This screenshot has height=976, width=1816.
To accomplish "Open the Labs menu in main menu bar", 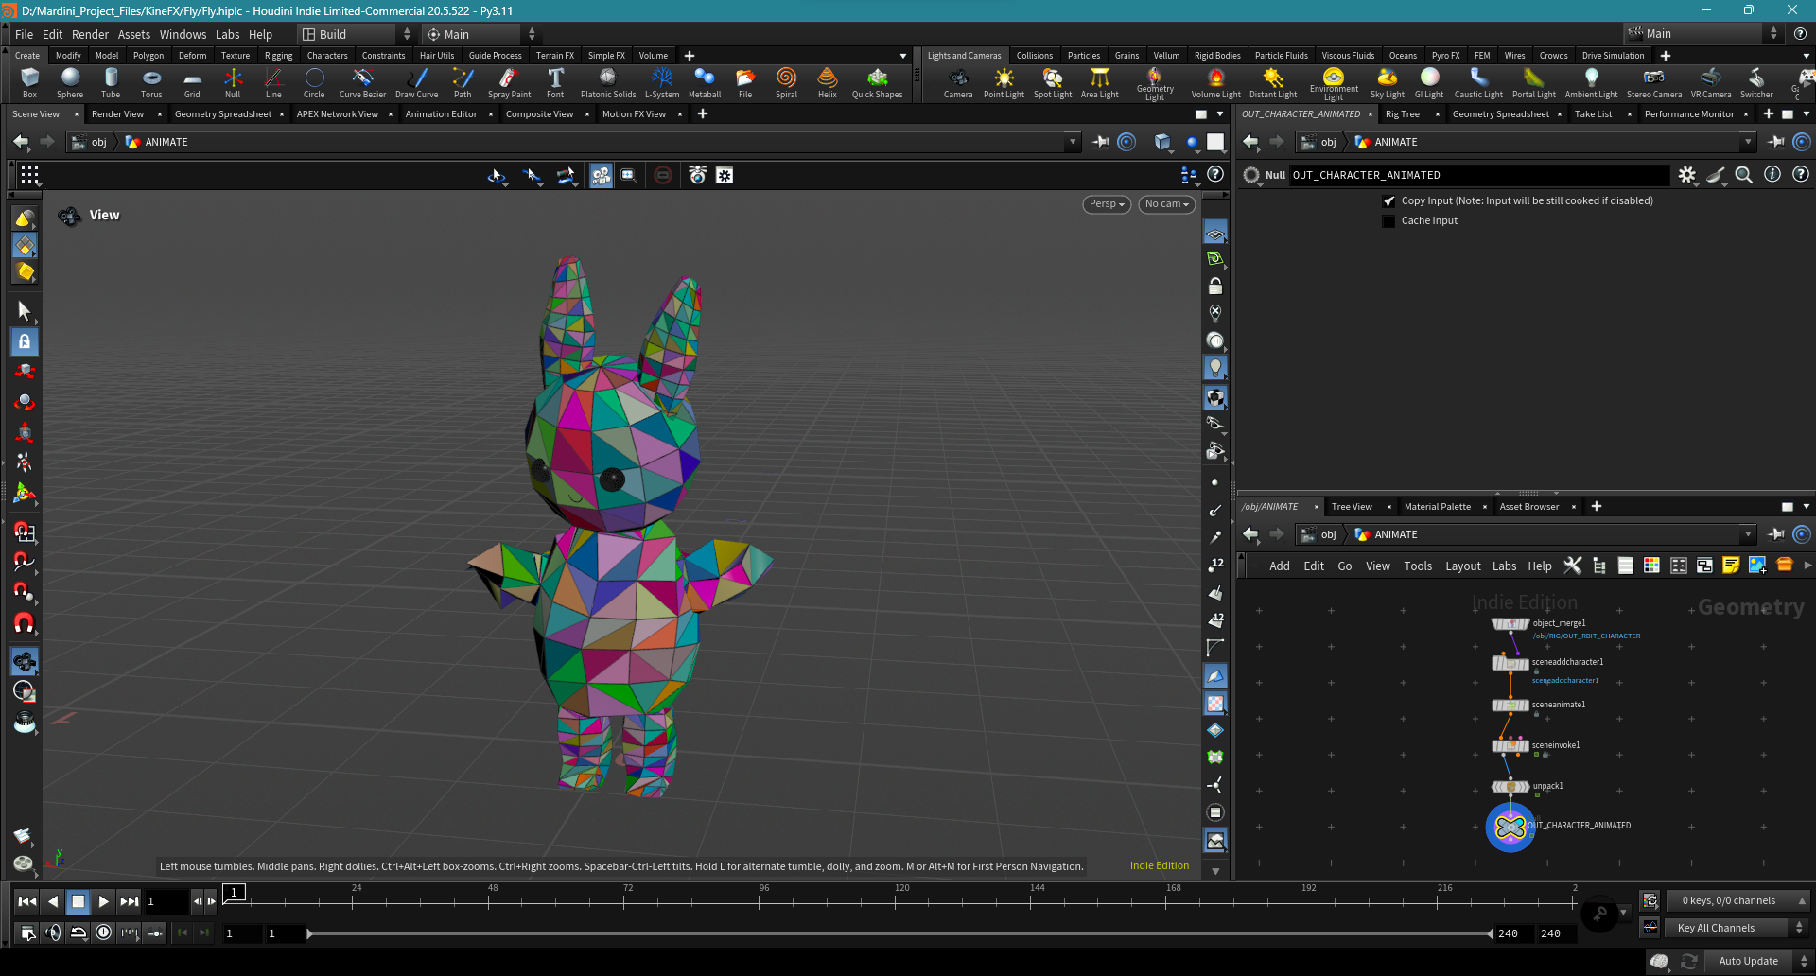I will click(227, 34).
